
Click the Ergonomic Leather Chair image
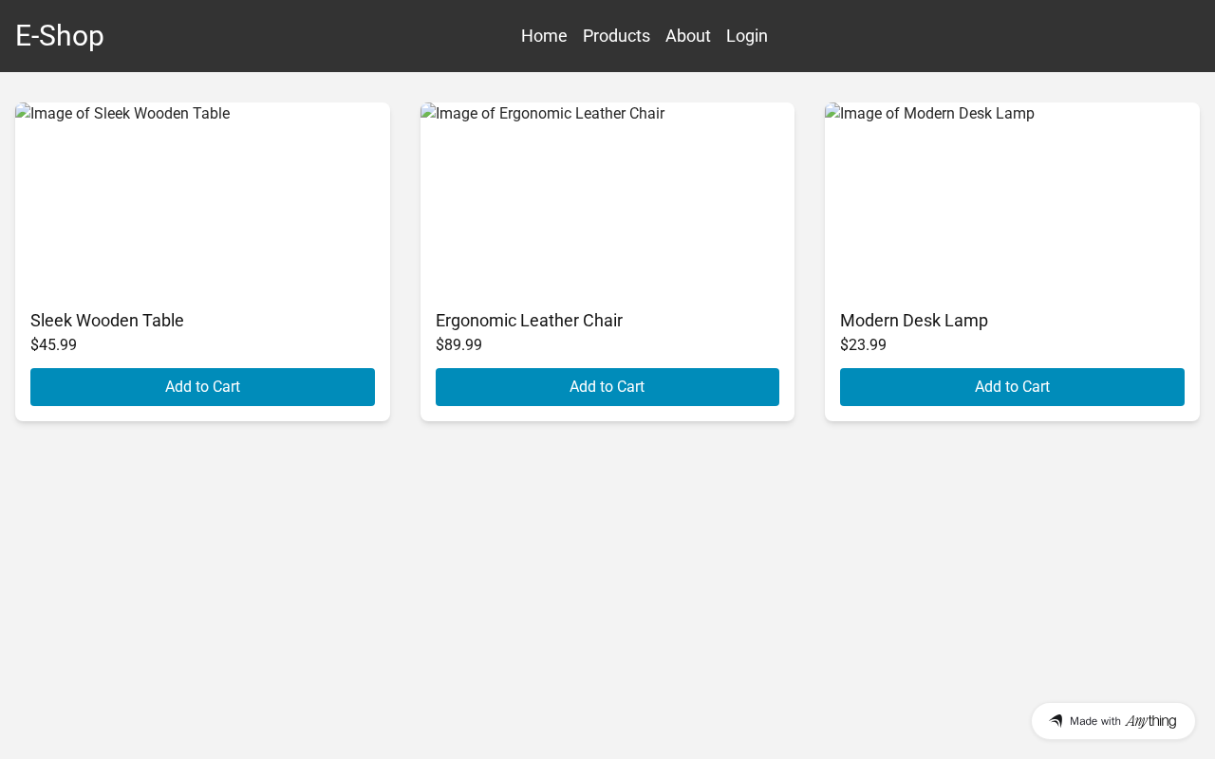click(x=607, y=198)
